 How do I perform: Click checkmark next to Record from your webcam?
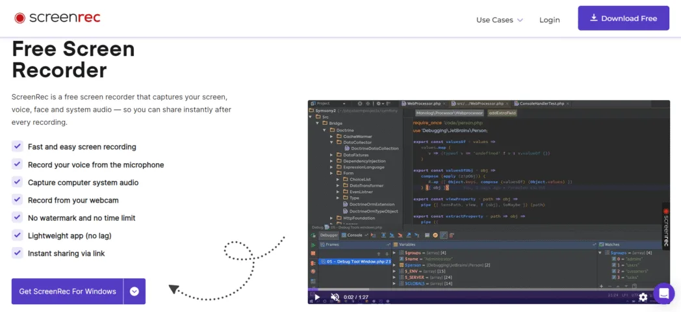point(18,200)
